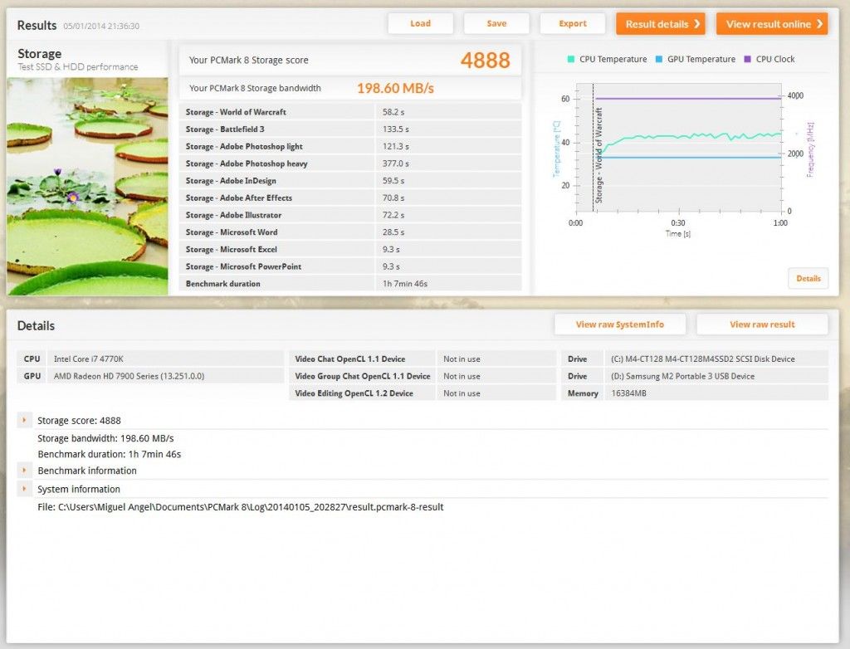Expand the Storage score: 4888 section
850x649 pixels.
pyautogui.click(x=24, y=420)
